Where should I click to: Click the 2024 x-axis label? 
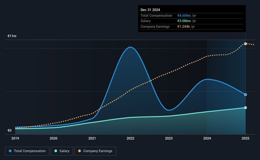pyautogui.click(x=207, y=138)
